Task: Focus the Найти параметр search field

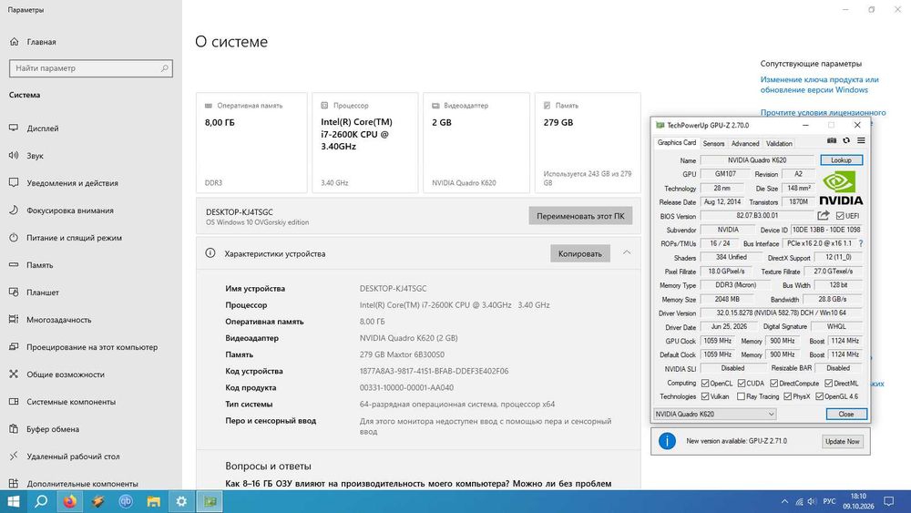Action: (90, 68)
